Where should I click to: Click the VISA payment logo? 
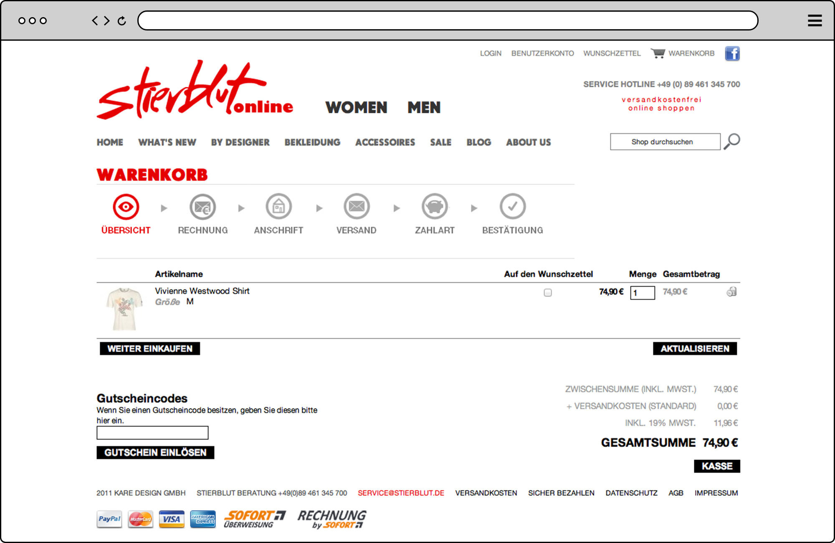[172, 519]
